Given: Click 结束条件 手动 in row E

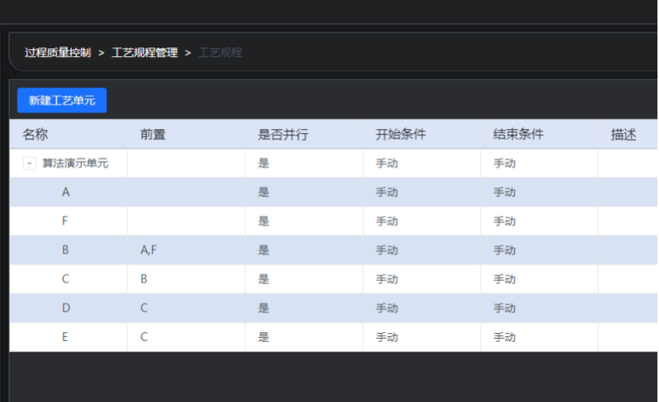Looking at the screenshot, I should [505, 337].
